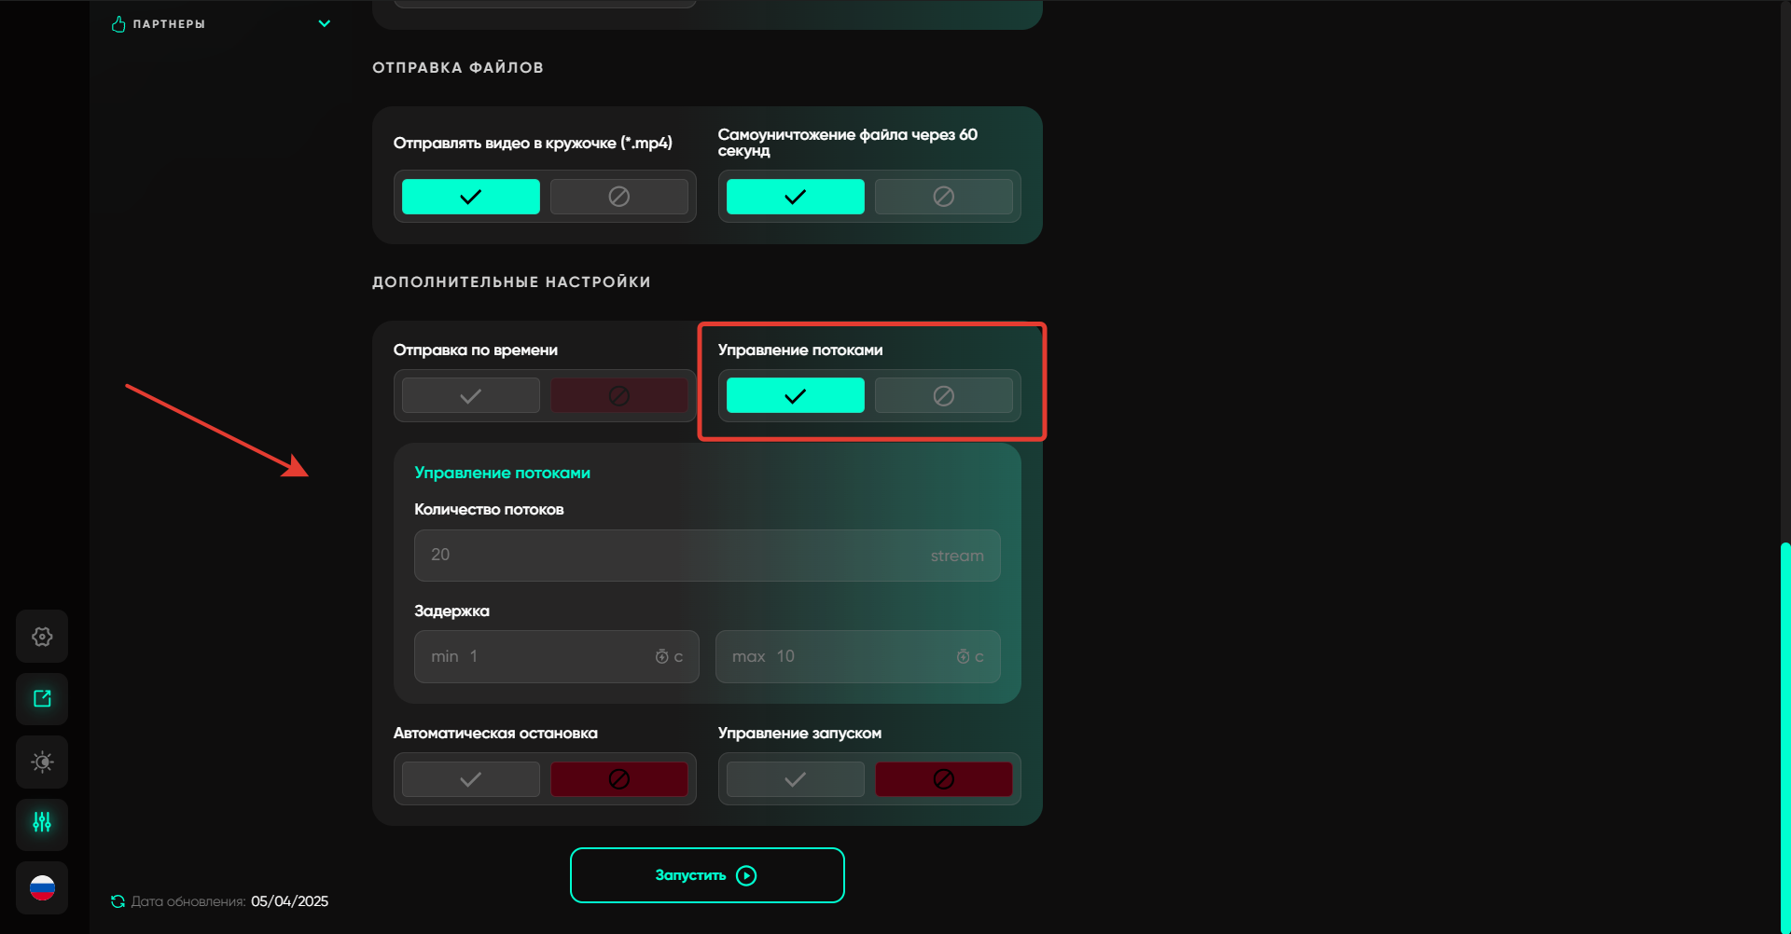
Task: Click the timer icon in min delay field
Action: click(x=661, y=657)
